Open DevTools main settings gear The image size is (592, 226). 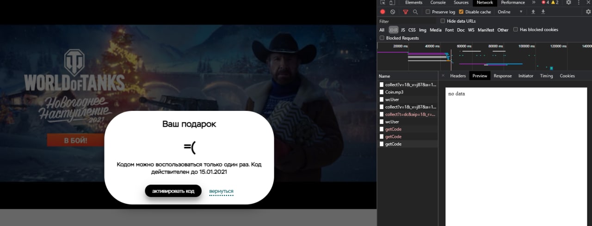[569, 3]
